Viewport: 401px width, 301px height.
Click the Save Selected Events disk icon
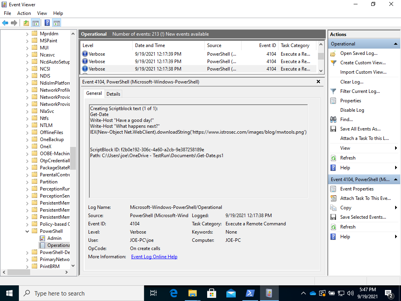[x=333, y=217]
